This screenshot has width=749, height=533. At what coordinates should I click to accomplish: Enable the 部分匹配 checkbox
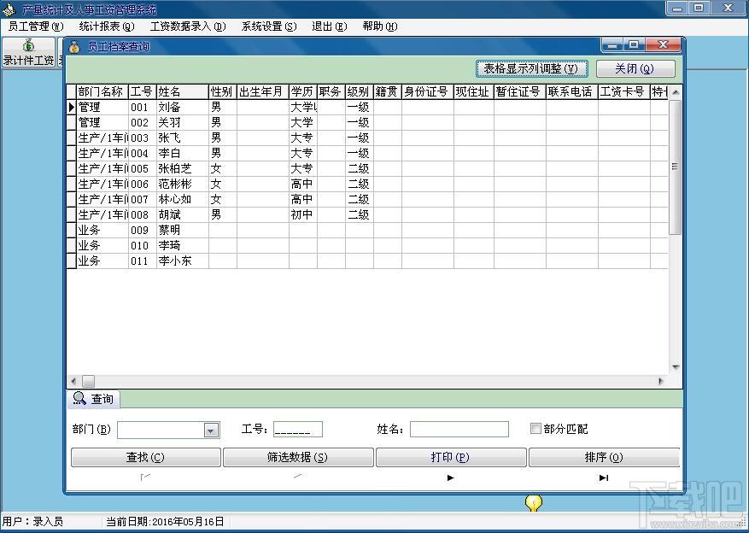535,429
